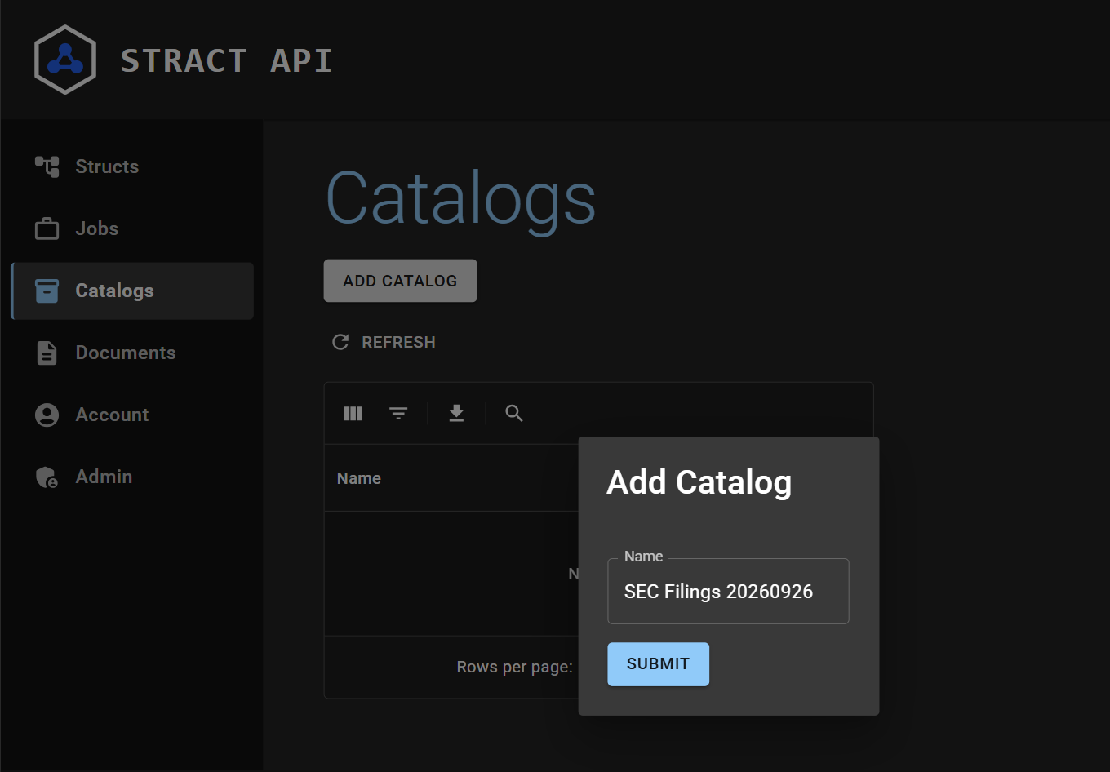This screenshot has width=1110, height=772.
Task: Click the REFRESH text button
Action: tap(398, 342)
